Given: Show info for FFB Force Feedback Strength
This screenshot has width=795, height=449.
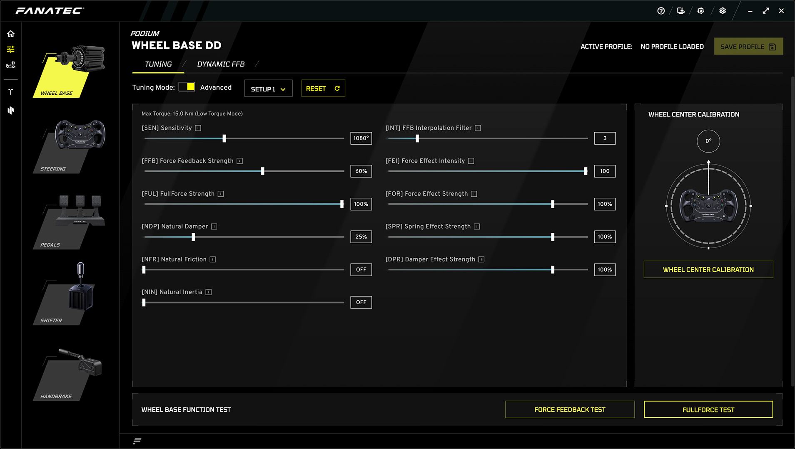Looking at the screenshot, I should (x=240, y=161).
